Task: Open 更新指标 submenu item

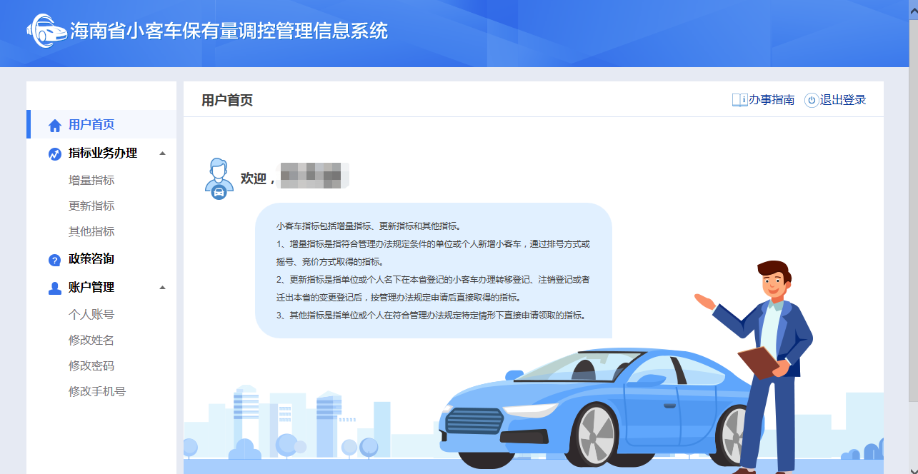Action: pos(91,206)
